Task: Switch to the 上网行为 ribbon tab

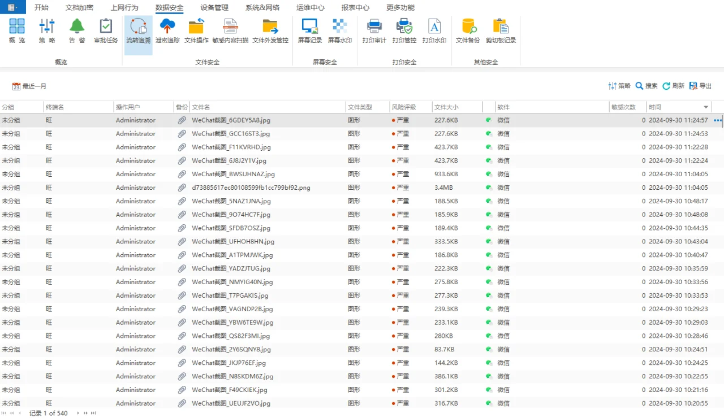Action: [x=124, y=8]
